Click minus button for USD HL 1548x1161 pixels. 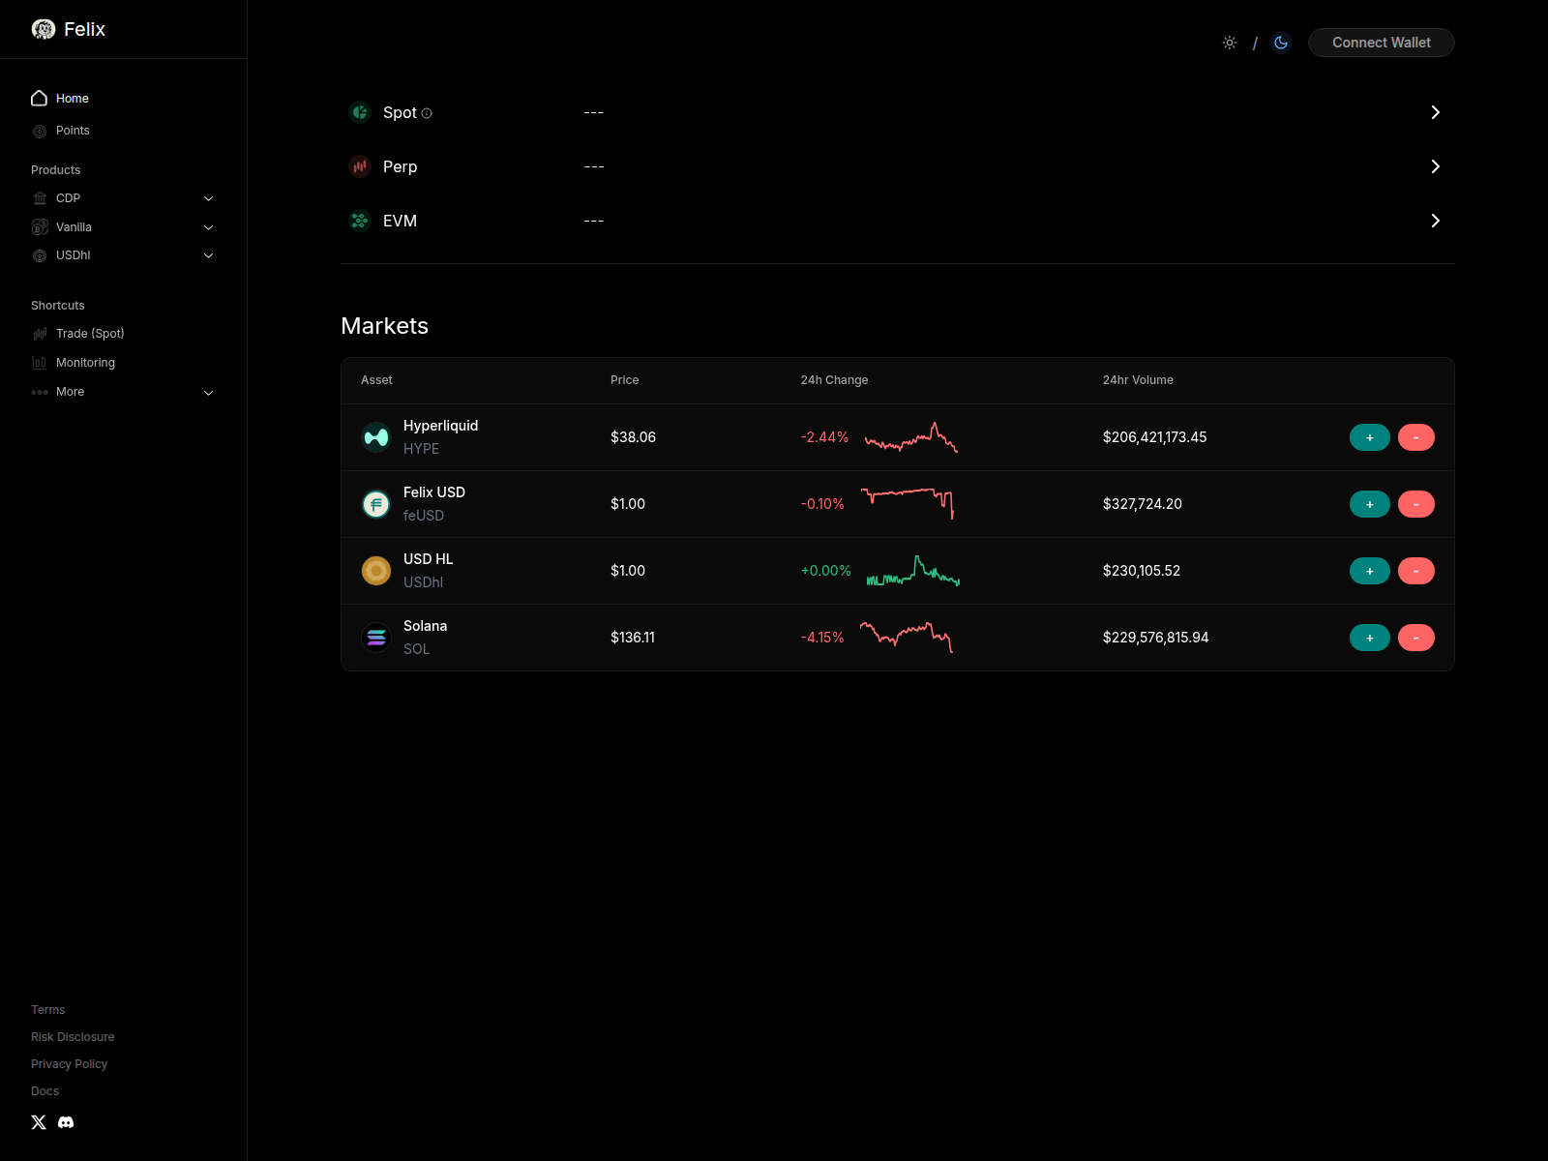[1416, 571]
